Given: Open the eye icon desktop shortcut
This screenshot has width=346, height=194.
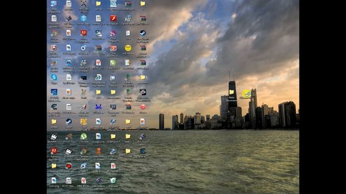Looking at the screenshot, I should point(143,92).
